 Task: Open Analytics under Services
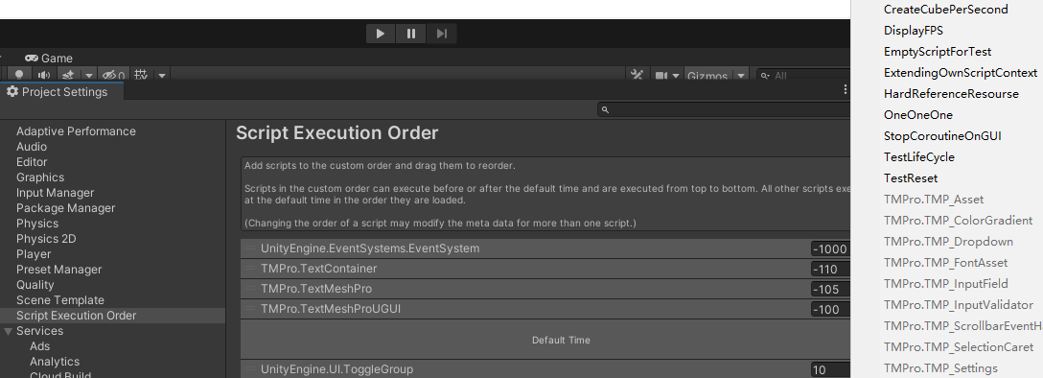54,362
